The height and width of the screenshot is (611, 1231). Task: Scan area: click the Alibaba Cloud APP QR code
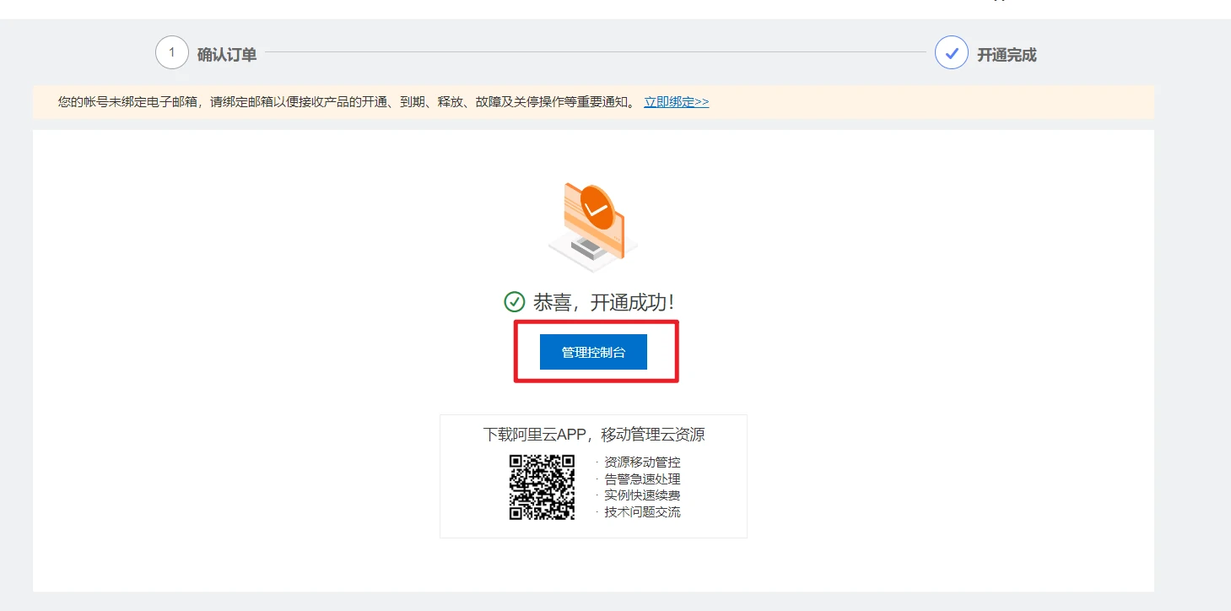tap(543, 486)
